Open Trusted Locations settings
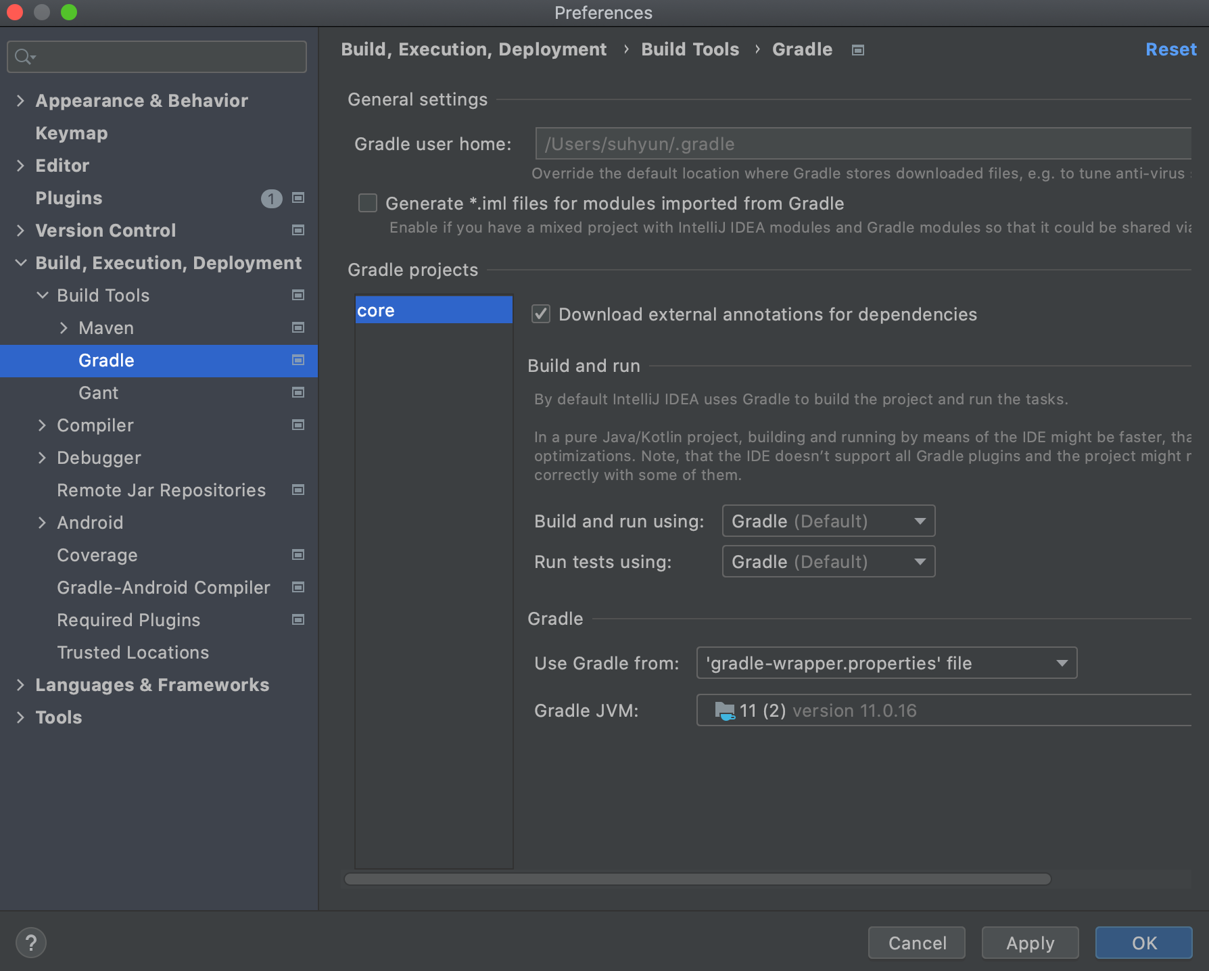 pyautogui.click(x=133, y=653)
